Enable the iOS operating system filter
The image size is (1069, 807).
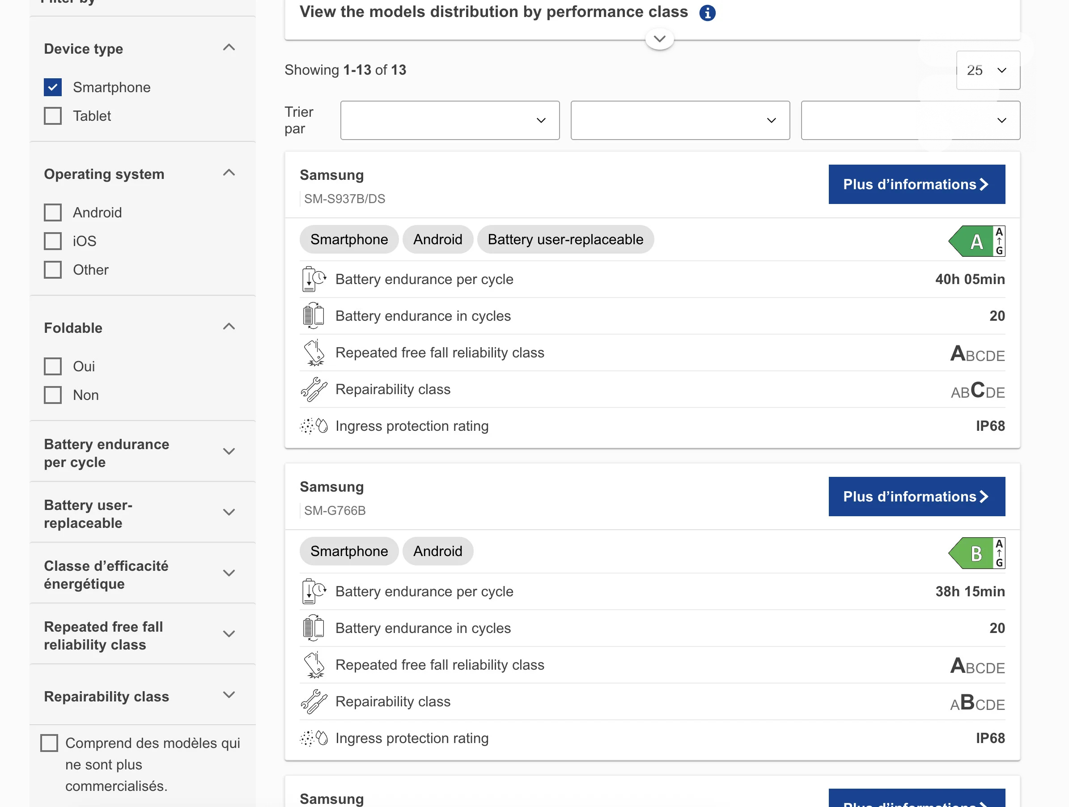(53, 241)
